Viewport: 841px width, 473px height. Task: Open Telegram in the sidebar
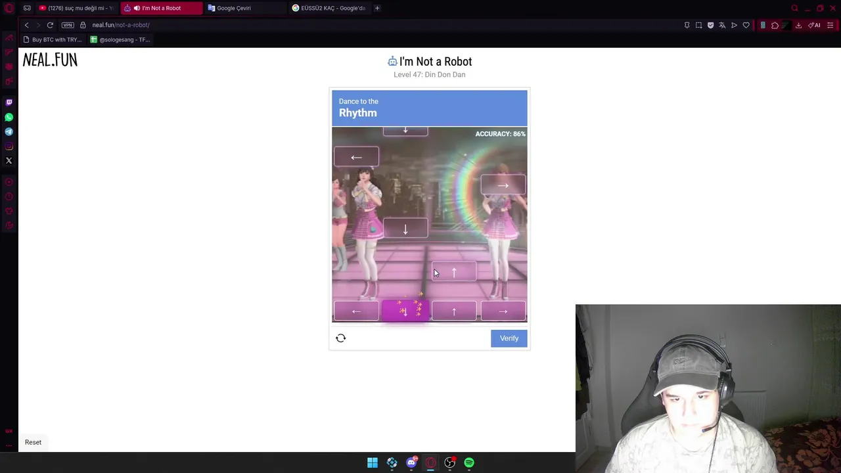9,131
